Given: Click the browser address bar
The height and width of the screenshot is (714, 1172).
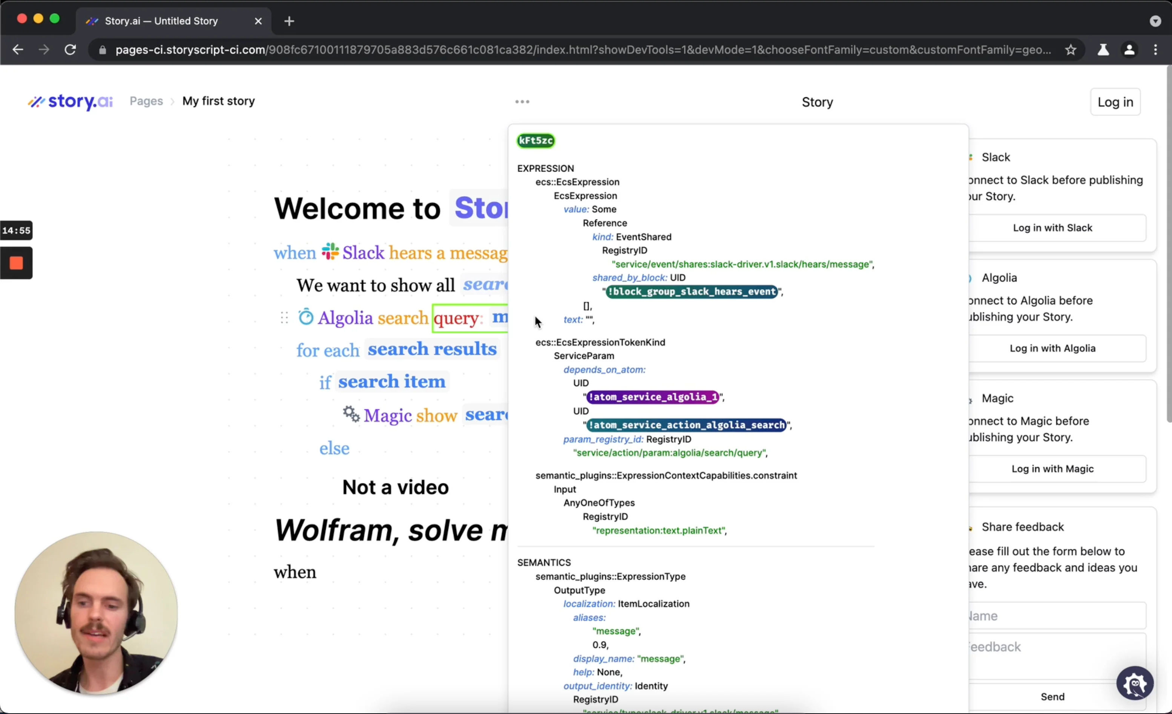Looking at the screenshot, I should tap(583, 49).
